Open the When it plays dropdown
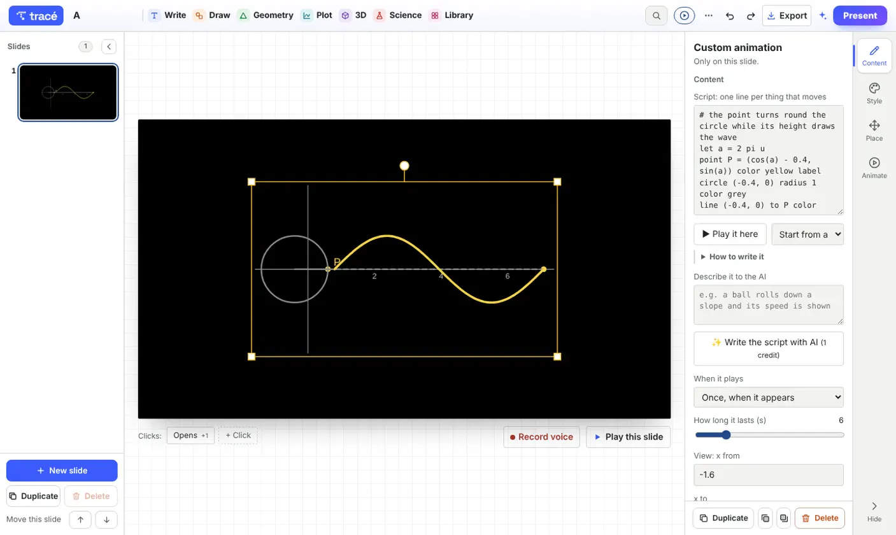896x535 pixels. (769, 397)
